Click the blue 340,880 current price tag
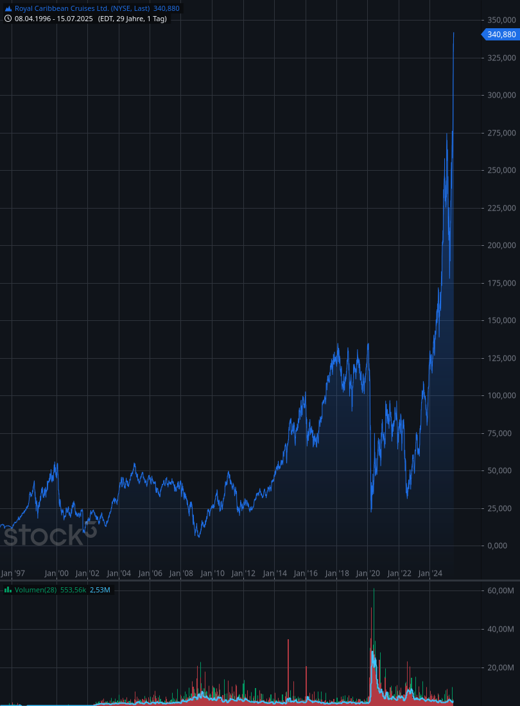The height and width of the screenshot is (706, 520). (501, 35)
